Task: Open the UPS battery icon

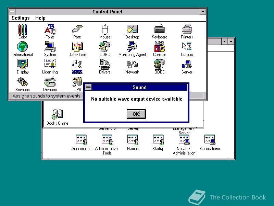Action: pyautogui.click(x=77, y=84)
